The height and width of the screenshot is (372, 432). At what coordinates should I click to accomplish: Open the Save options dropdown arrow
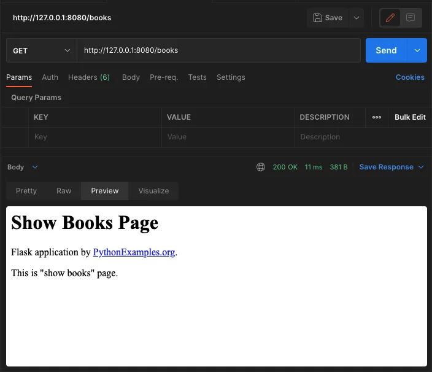click(x=357, y=18)
